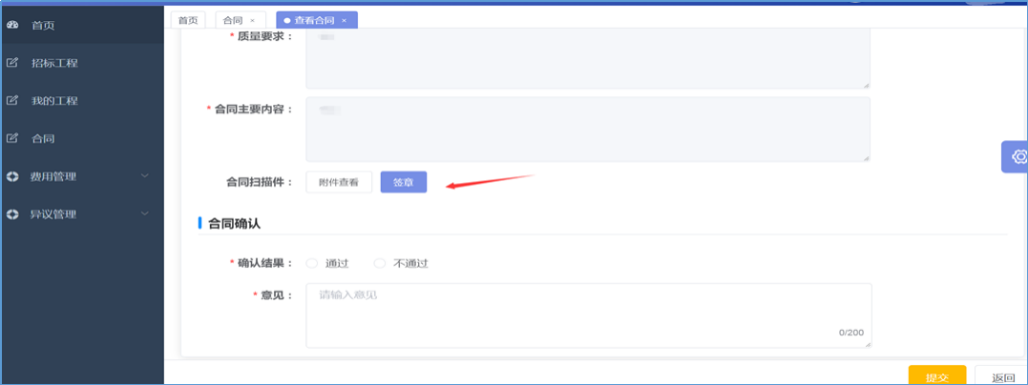Open 首页 in the sidebar menu
This screenshot has height=385, width=1028.
(82, 26)
